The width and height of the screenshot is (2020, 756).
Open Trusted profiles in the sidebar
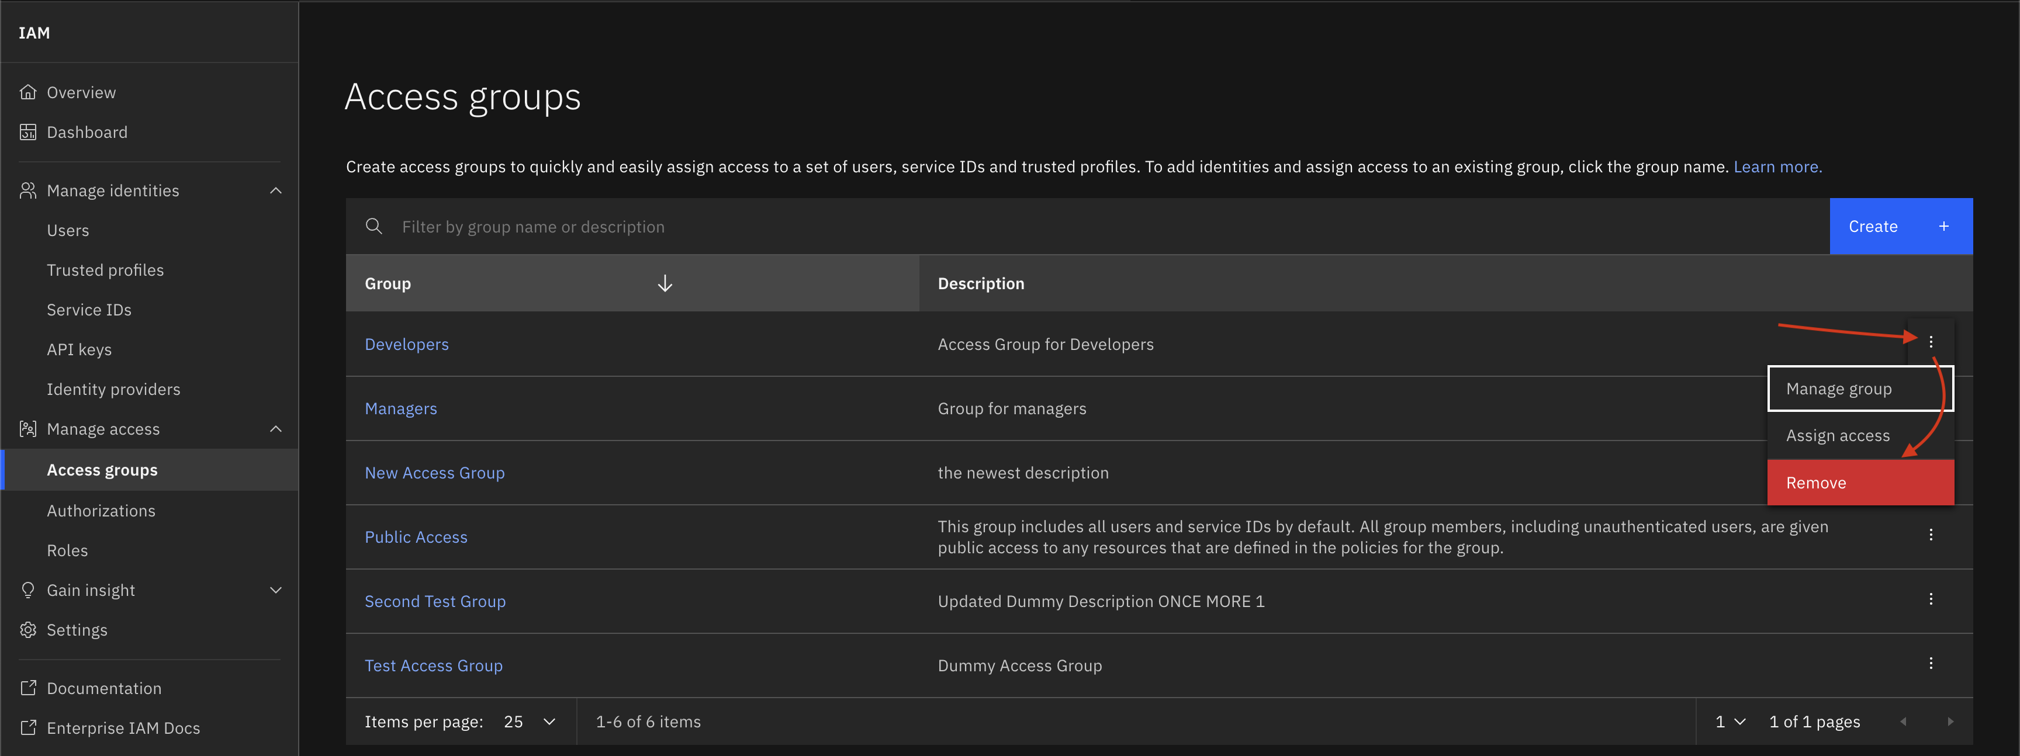pyautogui.click(x=105, y=271)
